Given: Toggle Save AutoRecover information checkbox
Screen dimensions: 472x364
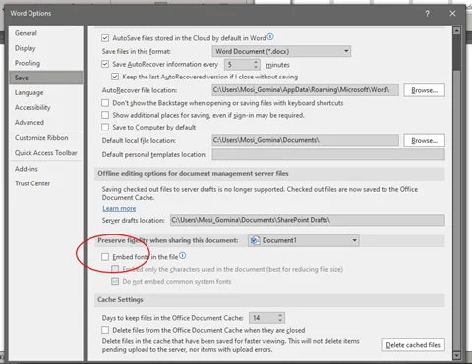Looking at the screenshot, I should tap(105, 64).
